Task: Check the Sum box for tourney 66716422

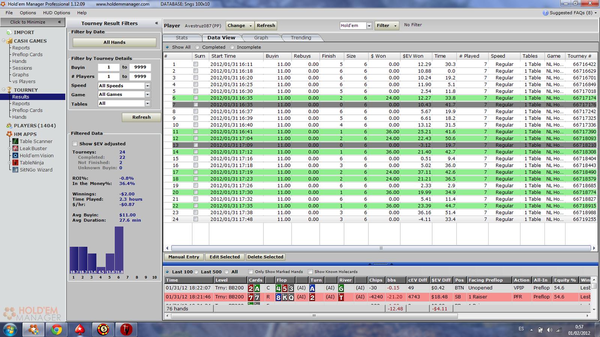Action: point(196,64)
